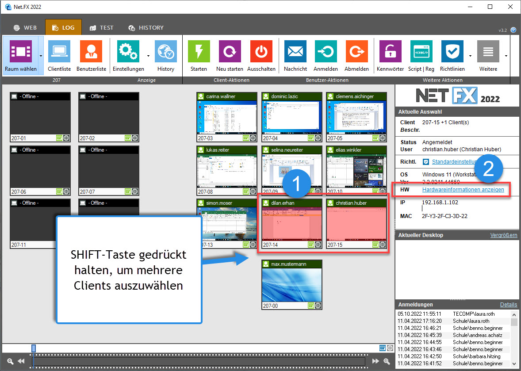The image size is (521, 371).
Task: Click the Weitere more-actions icon
Action: [x=488, y=51]
